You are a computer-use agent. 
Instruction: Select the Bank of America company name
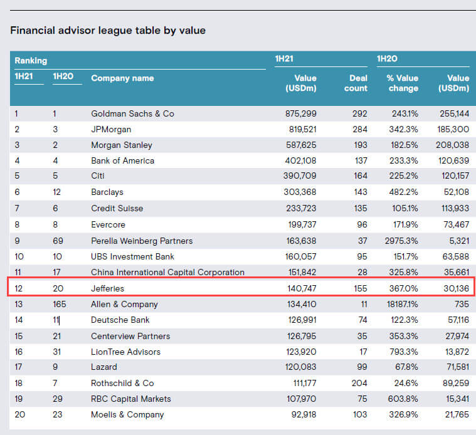tap(123, 160)
